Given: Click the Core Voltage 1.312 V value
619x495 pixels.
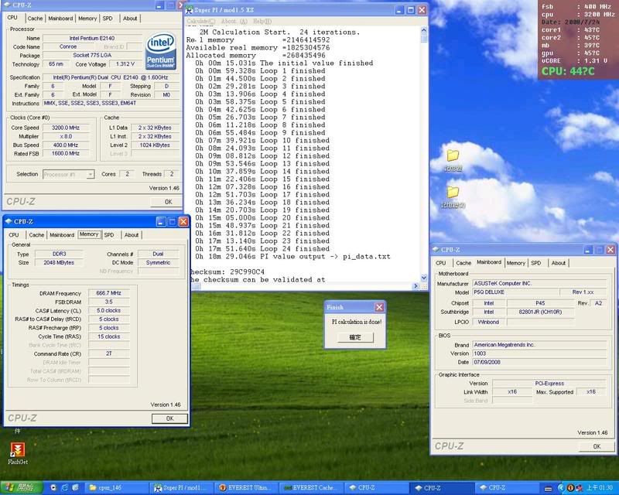Looking at the screenshot, I should coord(125,64).
